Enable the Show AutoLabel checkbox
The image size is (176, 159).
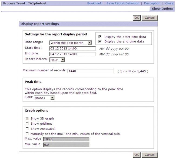(x=27, y=128)
